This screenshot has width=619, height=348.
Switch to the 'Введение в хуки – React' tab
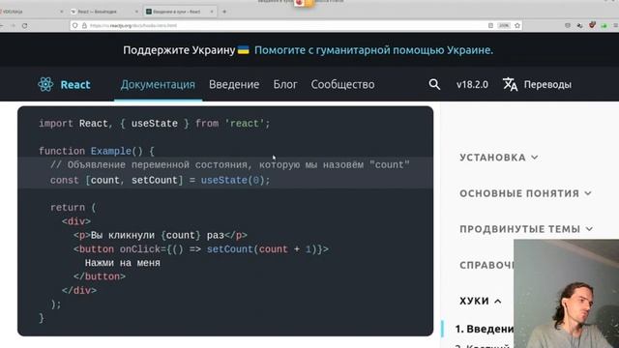[180, 12]
